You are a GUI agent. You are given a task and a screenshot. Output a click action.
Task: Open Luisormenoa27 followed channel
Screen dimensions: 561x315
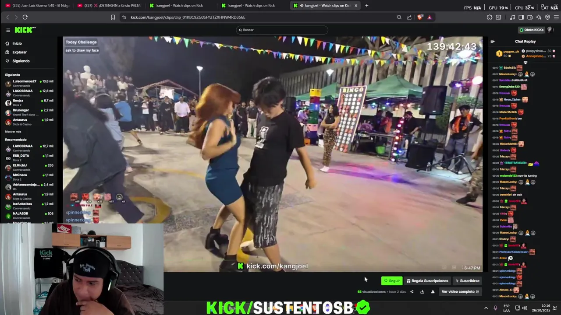(x=29, y=83)
